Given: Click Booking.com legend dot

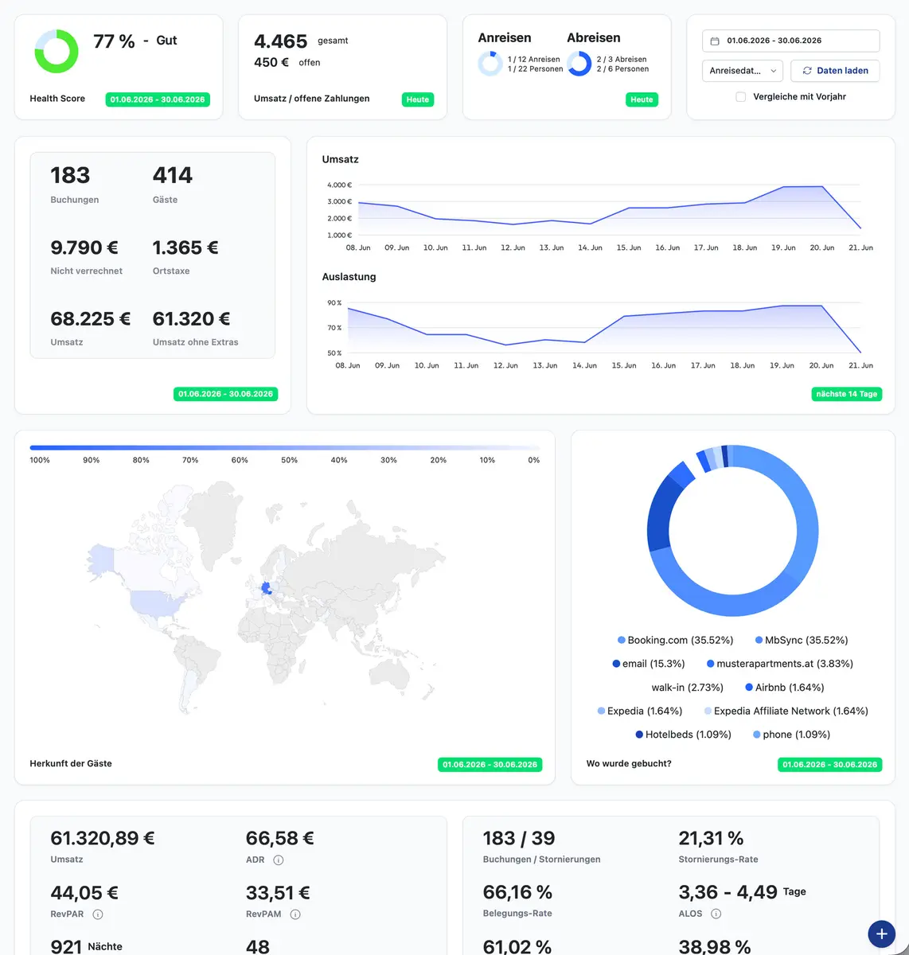Looking at the screenshot, I should point(622,640).
